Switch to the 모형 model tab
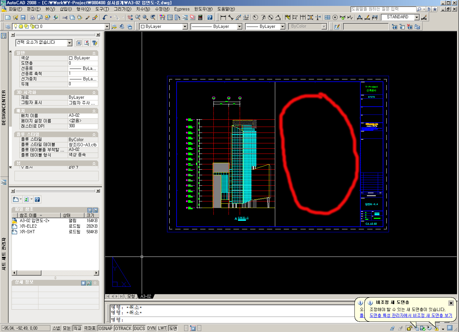Screen dimensions: 459x332 (131, 296)
